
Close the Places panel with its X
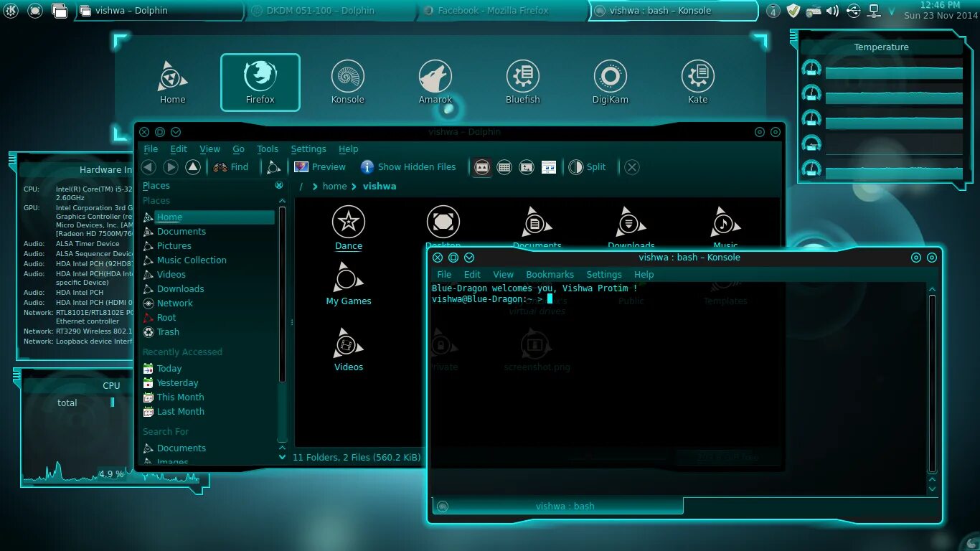pyautogui.click(x=279, y=186)
